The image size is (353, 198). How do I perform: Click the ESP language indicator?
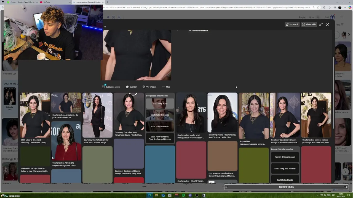pyautogui.click(x=333, y=195)
